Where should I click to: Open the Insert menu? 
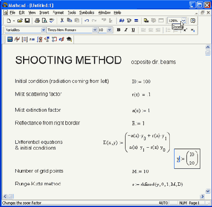pos(44,12)
